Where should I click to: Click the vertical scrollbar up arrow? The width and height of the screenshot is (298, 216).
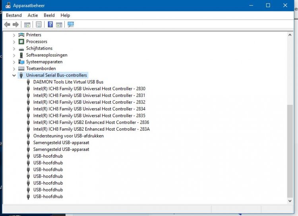290,35
